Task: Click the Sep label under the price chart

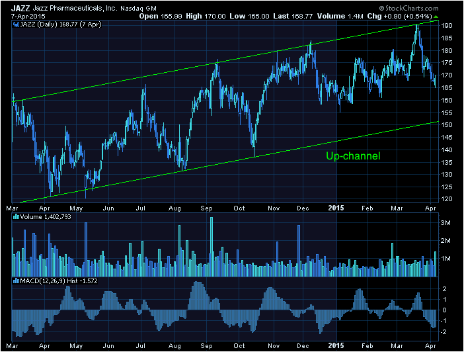Action: [x=206, y=208]
